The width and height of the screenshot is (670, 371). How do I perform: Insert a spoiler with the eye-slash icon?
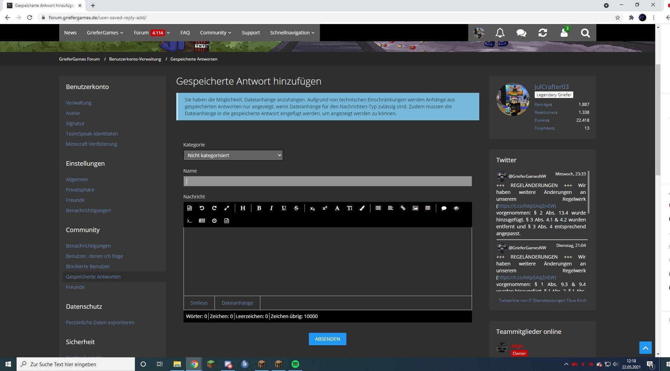456,208
